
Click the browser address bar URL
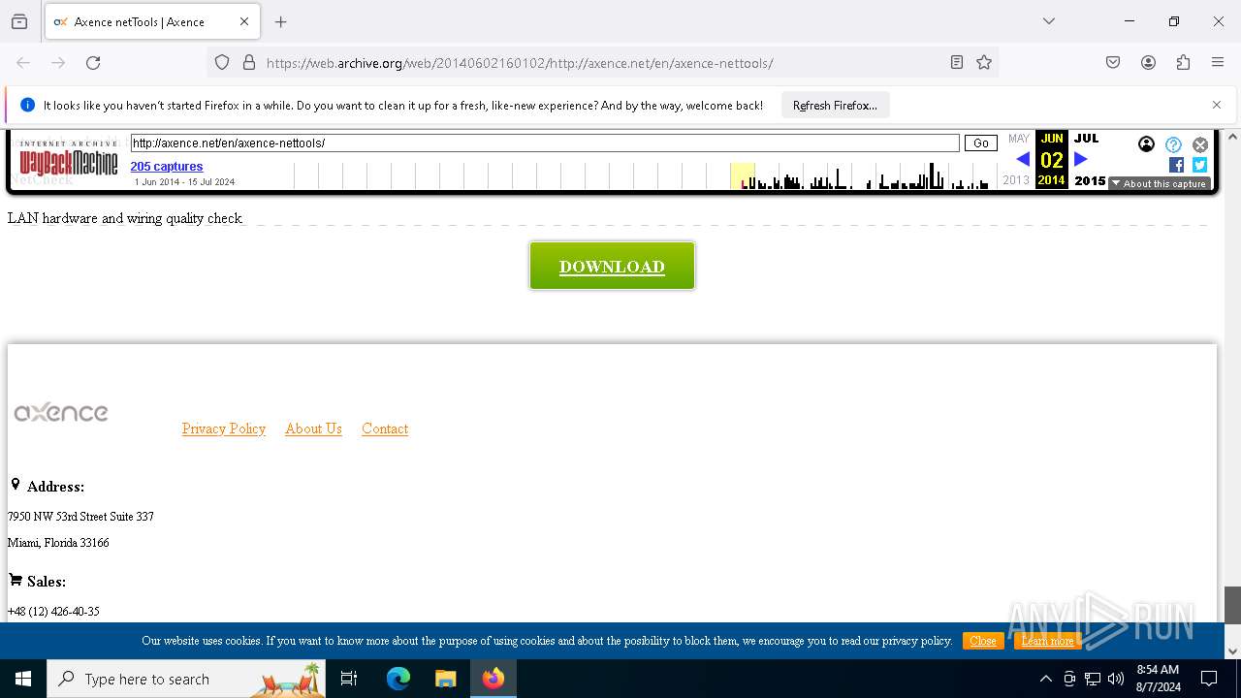tap(520, 63)
